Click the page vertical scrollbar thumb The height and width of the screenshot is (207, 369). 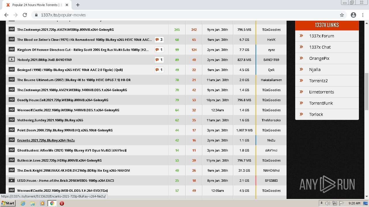(367, 91)
